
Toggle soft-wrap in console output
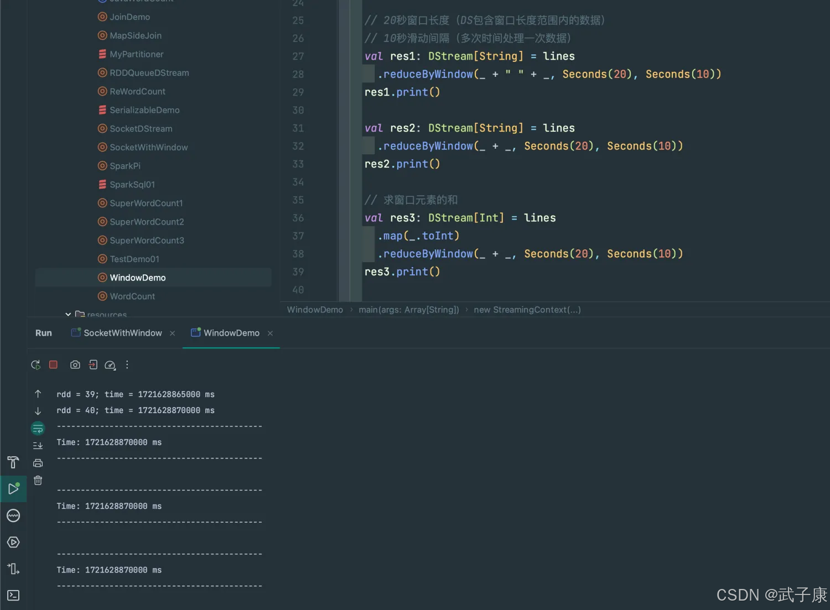point(38,429)
